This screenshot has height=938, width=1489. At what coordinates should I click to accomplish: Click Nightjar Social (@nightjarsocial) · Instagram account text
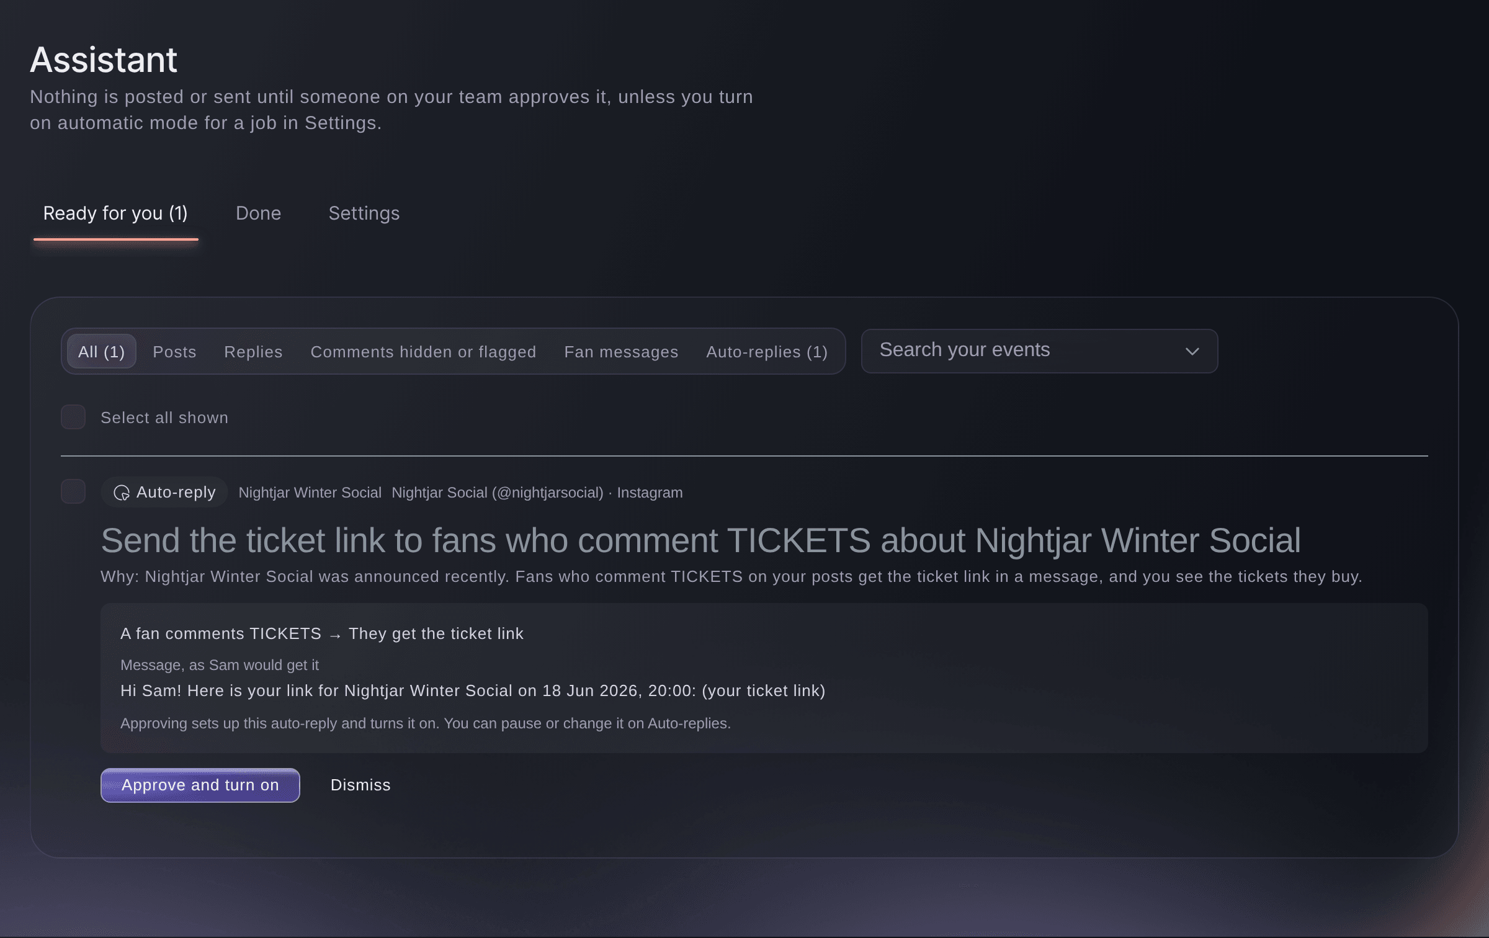(x=537, y=493)
